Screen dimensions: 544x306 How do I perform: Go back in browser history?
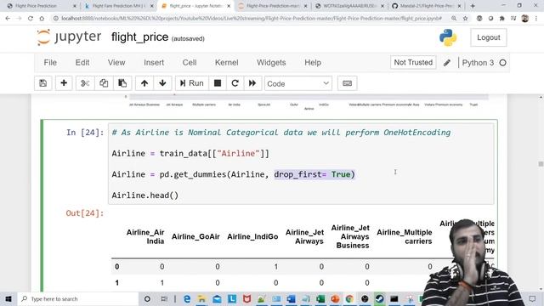point(8,19)
